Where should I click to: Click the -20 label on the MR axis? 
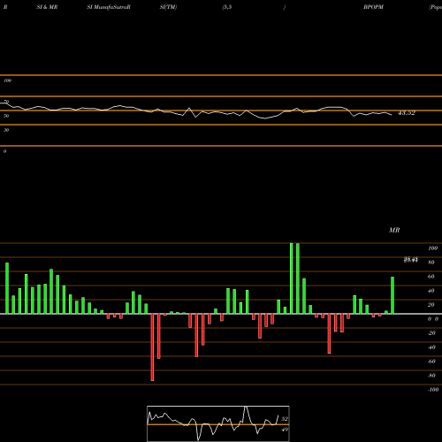click(431, 333)
